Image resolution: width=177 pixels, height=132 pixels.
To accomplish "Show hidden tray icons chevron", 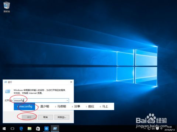I will (145, 129).
